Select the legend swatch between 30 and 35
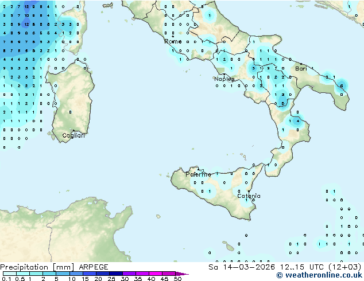The image size is (364, 281). pyautogui.click(x=129, y=274)
